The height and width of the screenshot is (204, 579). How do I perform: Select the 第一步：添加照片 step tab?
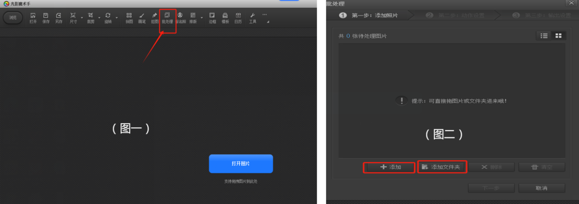pyautogui.click(x=368, y=15)
